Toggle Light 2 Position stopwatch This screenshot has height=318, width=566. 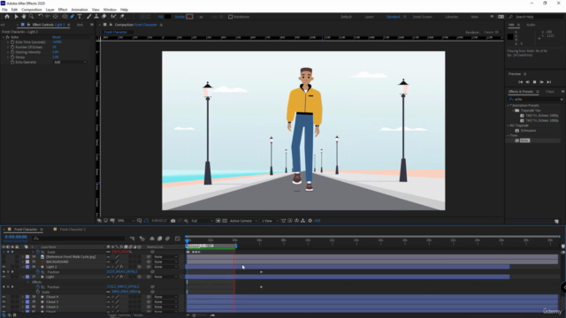coord(38,272)
